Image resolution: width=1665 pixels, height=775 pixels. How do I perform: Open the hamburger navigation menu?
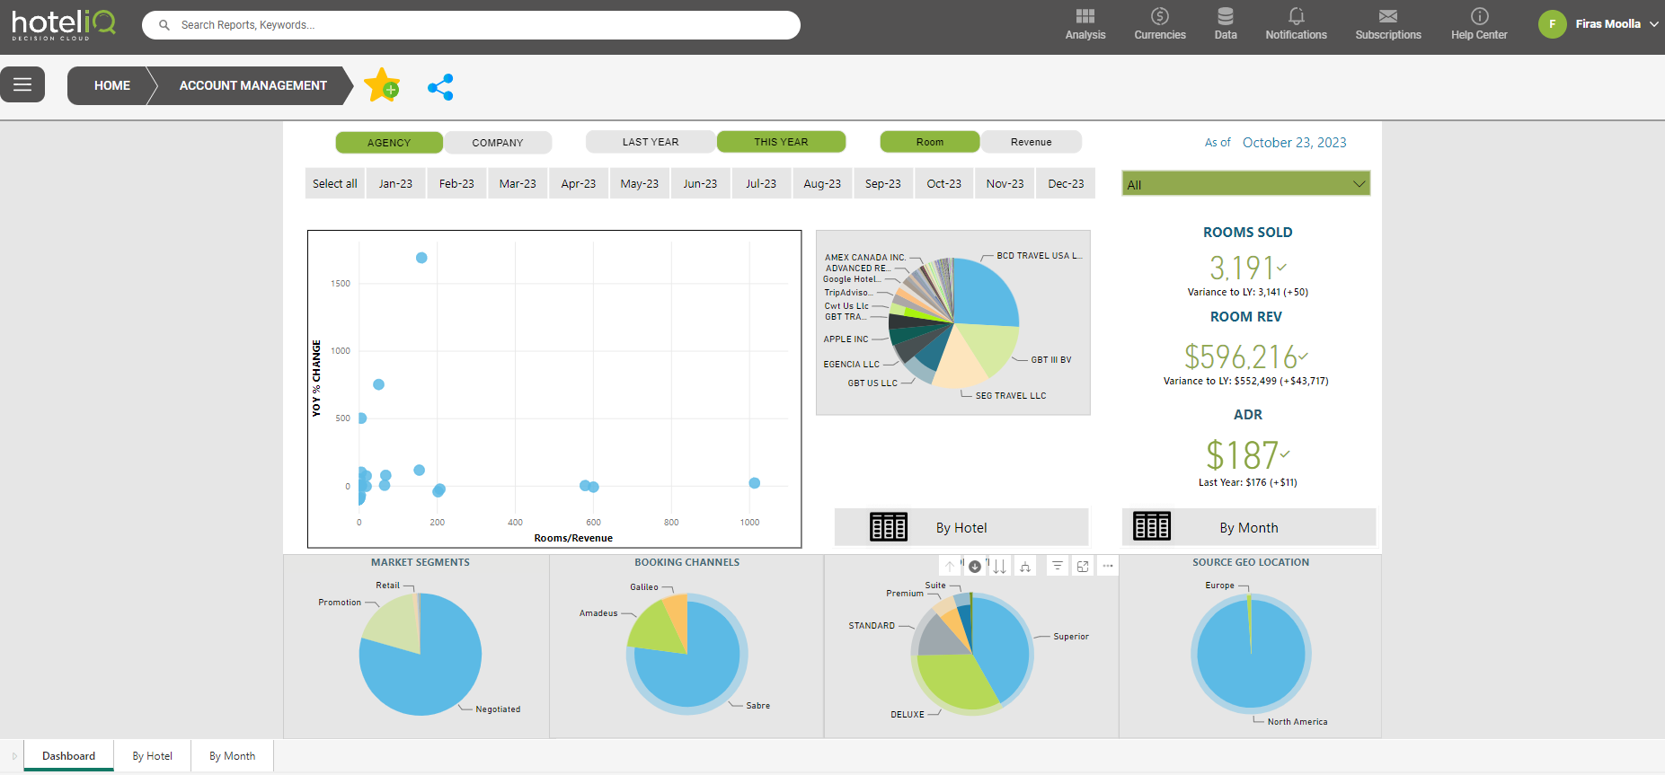click(22, 85)
